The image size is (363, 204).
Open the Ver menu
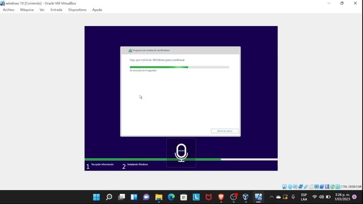point(42,10)
